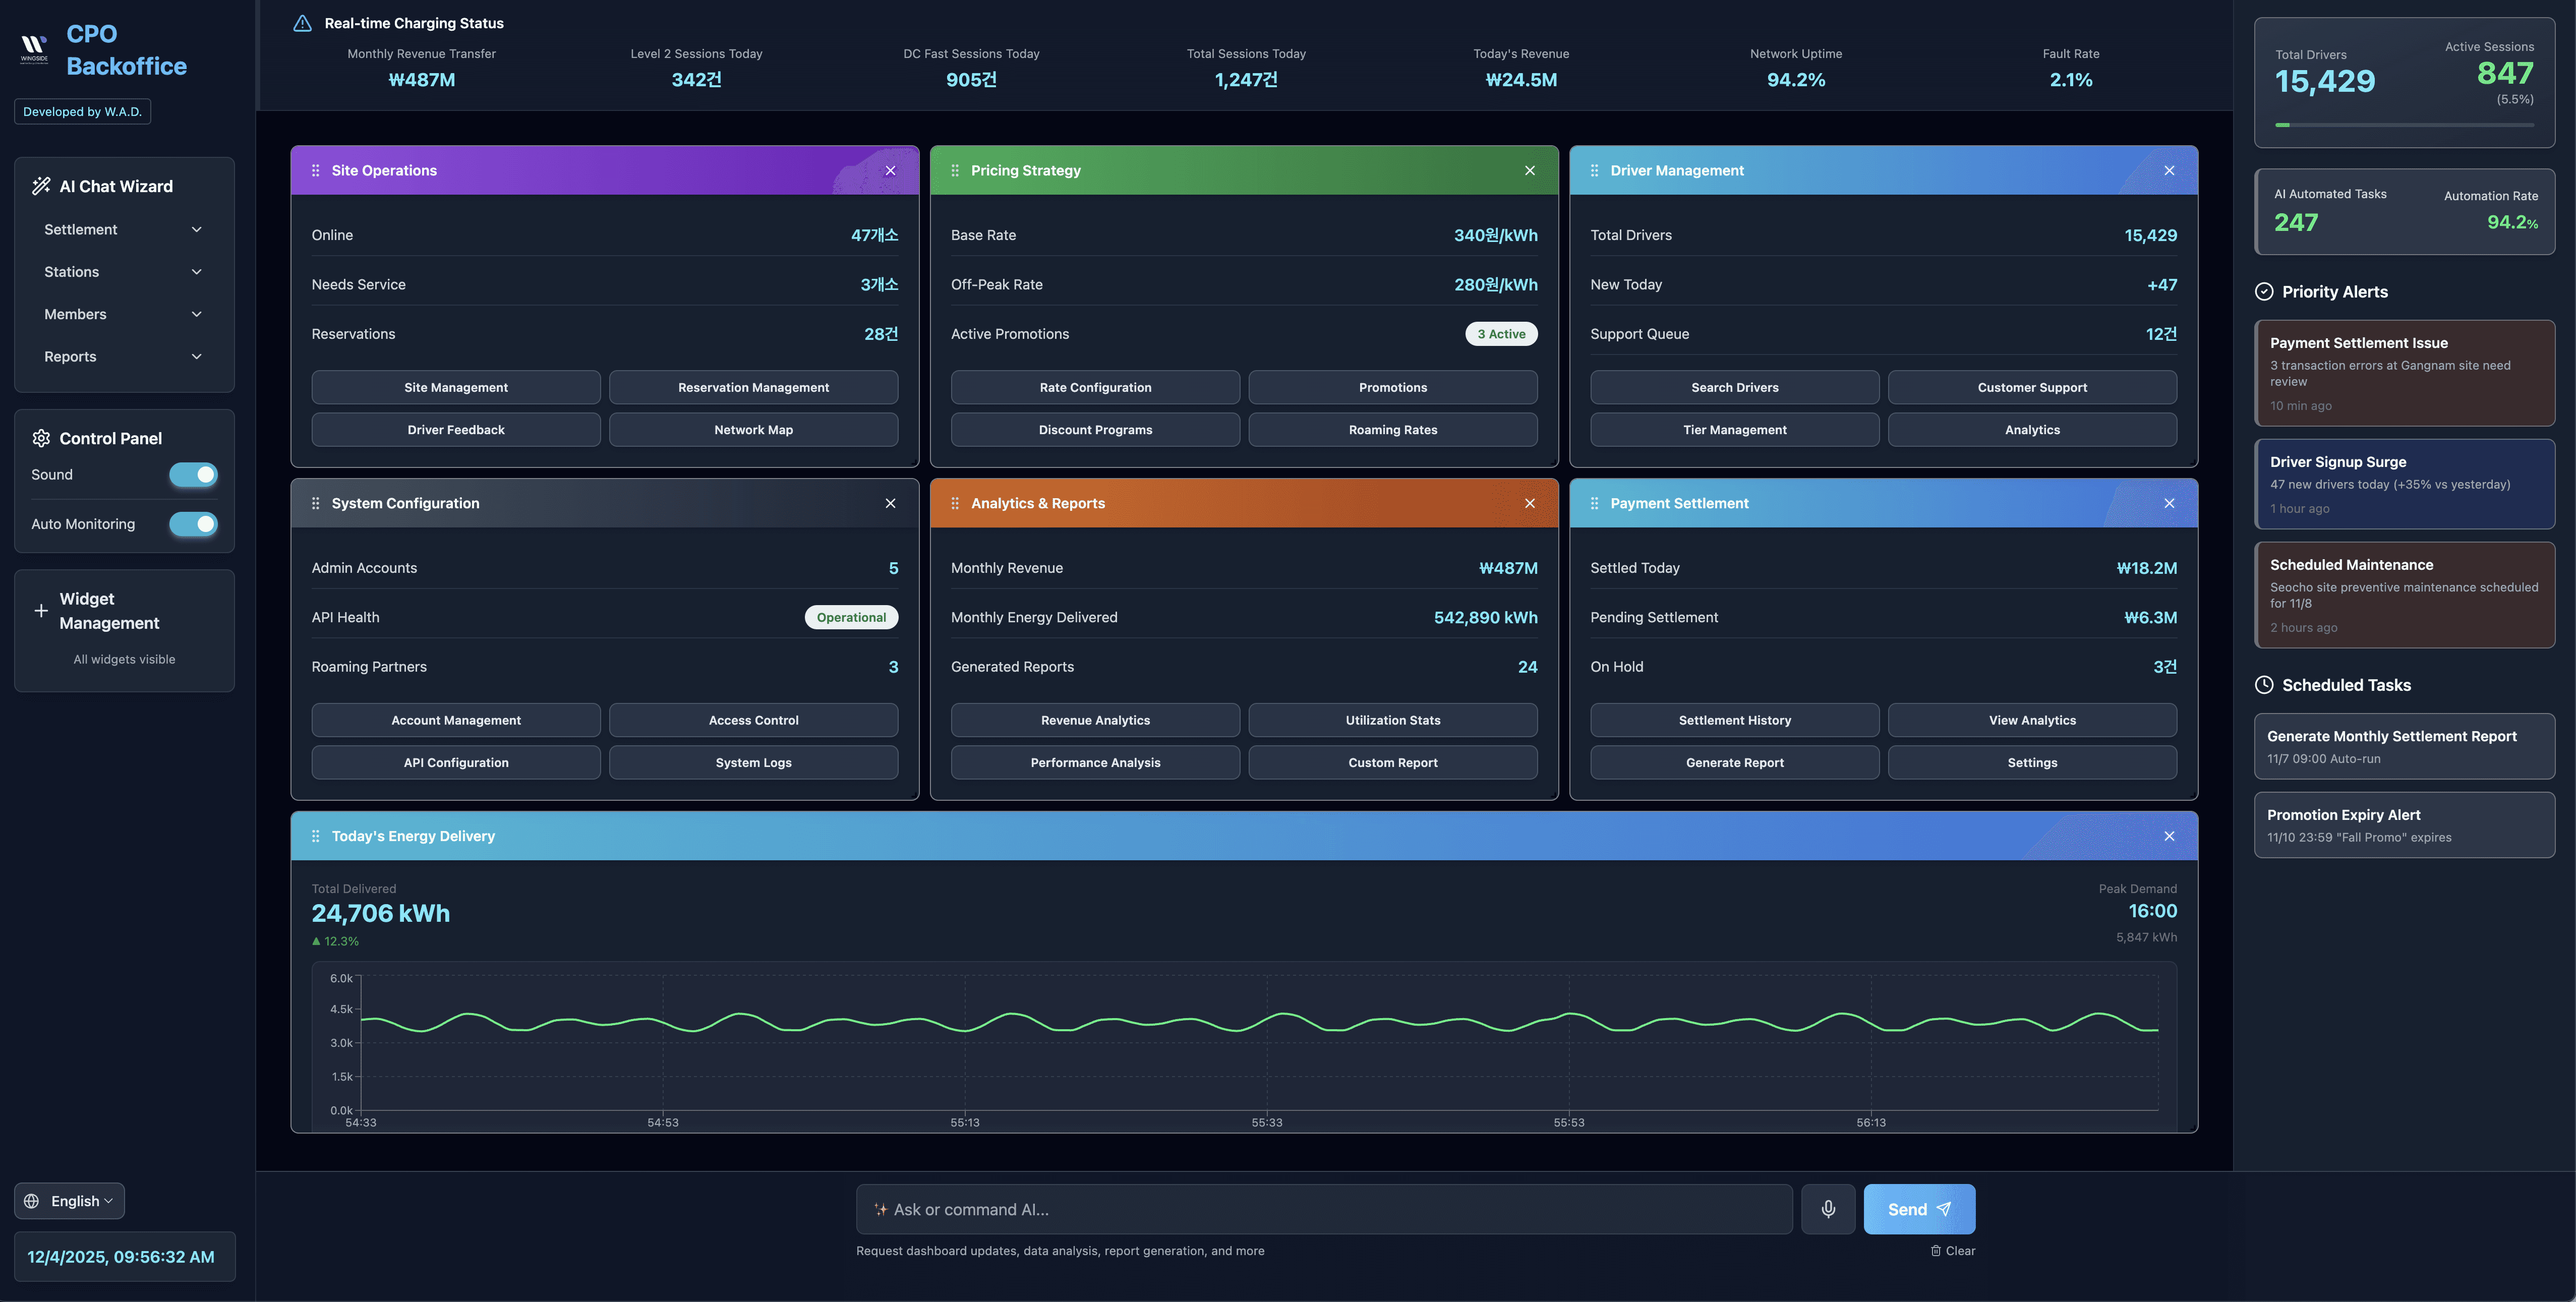Screen dimensions: 2576x1302
Task: Click the Control Panel gear icon
Action: pos(41,438)
